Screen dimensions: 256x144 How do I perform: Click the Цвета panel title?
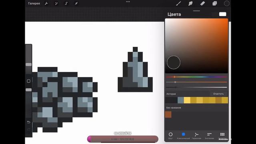174,14
